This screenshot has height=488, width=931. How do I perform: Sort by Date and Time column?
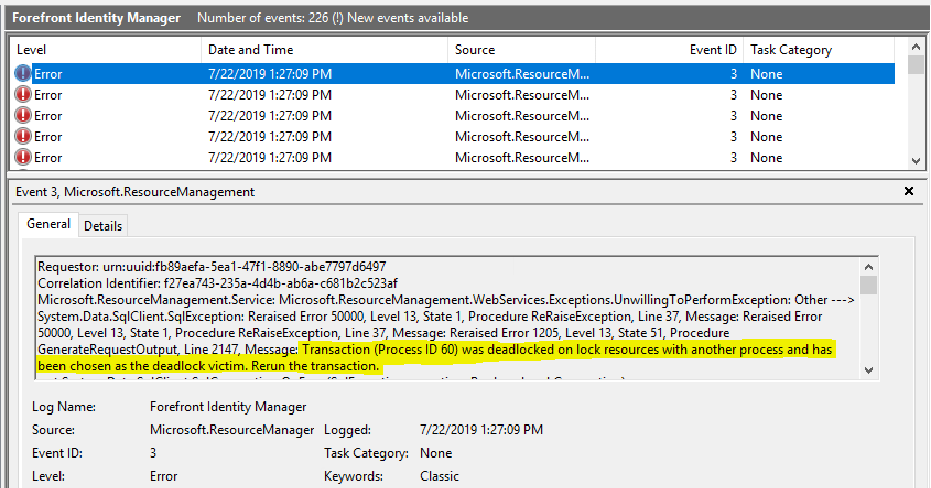coord(251,50)
